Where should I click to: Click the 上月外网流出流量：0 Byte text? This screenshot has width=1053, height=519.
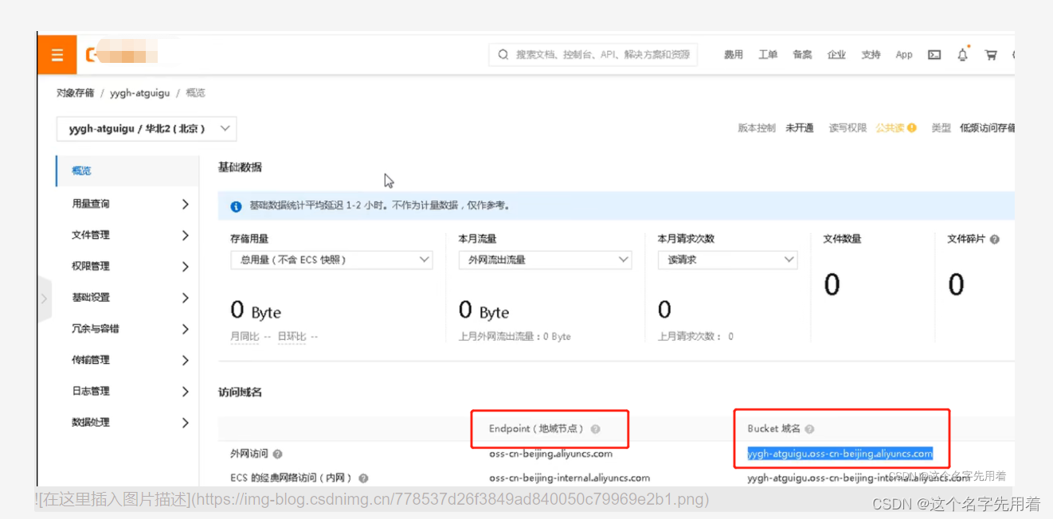tap(515, 337)
